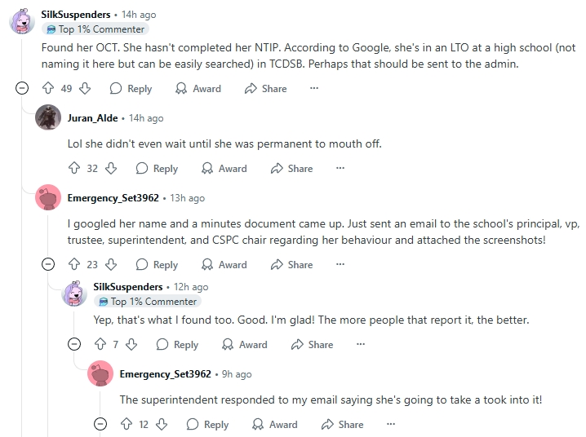This screenshot has width=586, height=437.
Task: Click Juran_Alde's profile avatar
Action: point(48,117)
